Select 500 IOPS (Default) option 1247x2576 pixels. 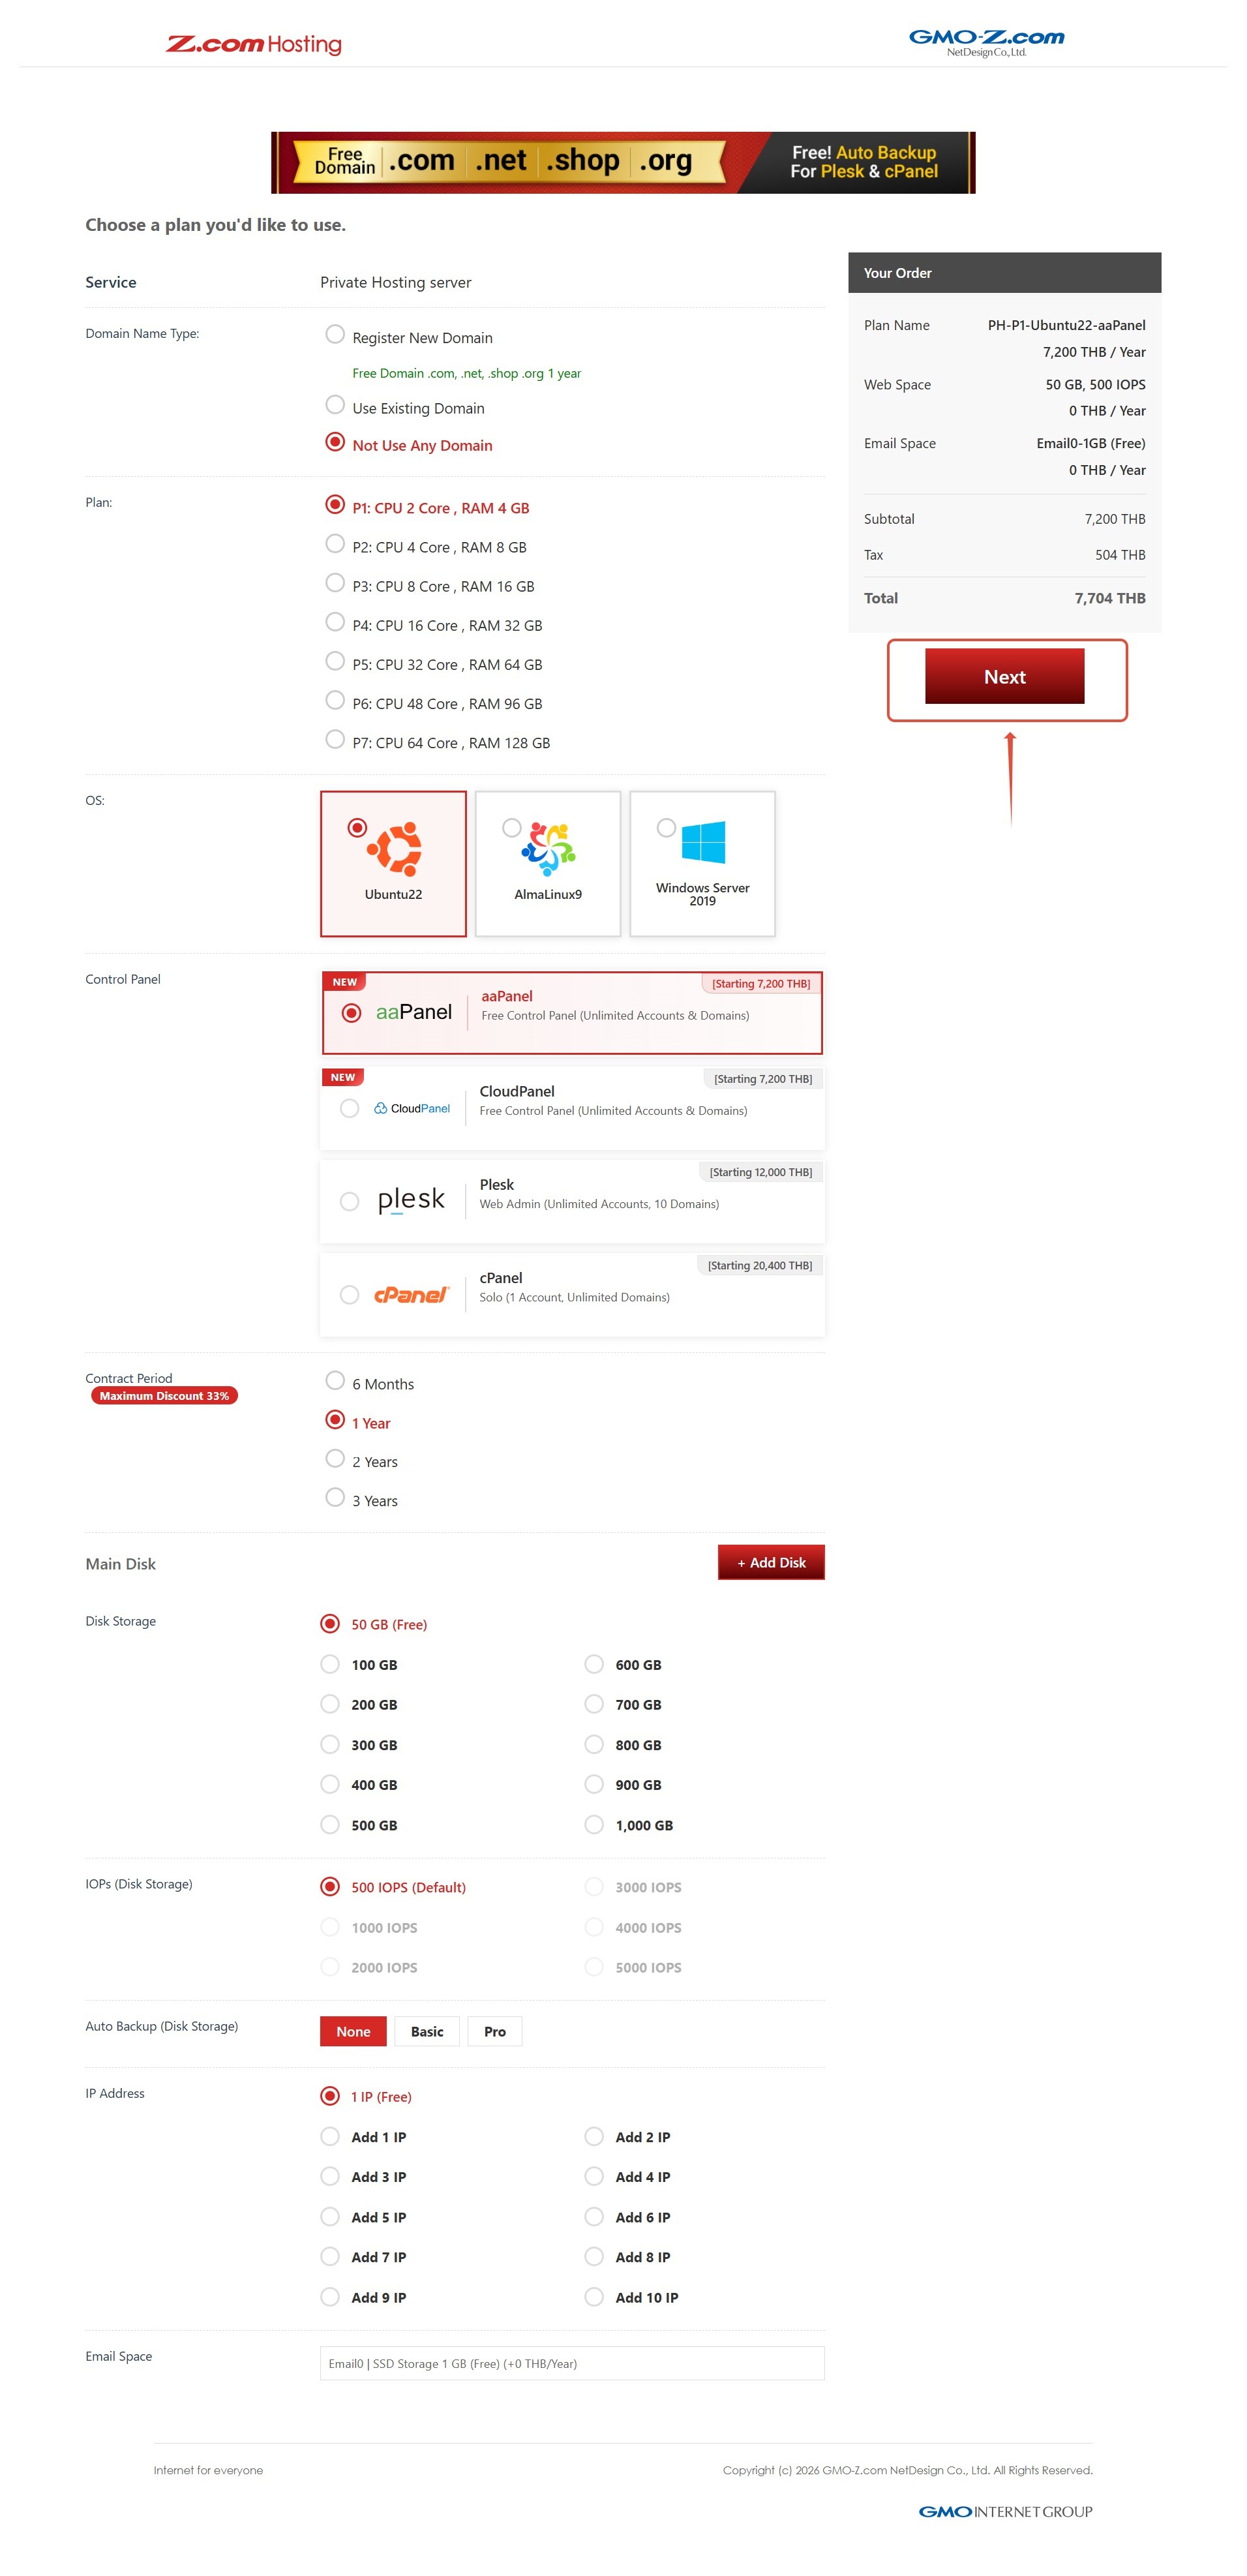pyautogui.click(x=330, y=1887)
